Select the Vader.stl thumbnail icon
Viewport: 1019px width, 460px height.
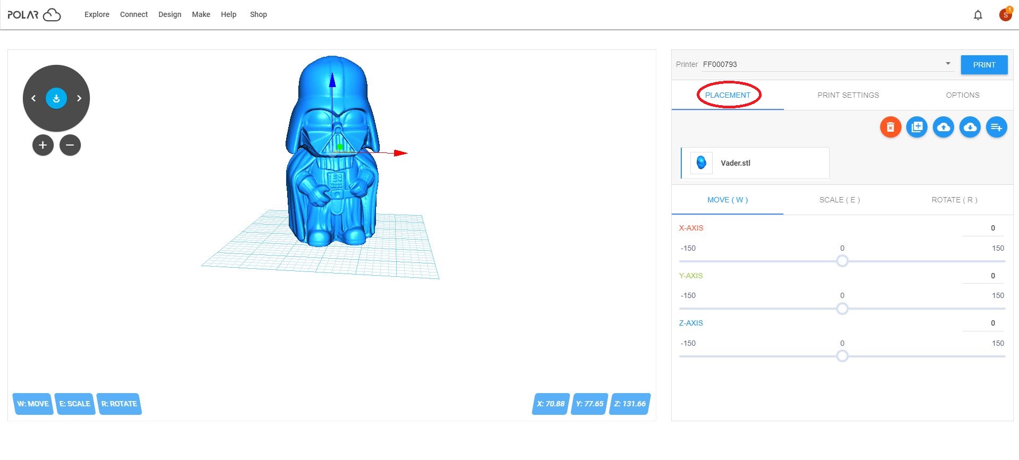tap(701, 163)
